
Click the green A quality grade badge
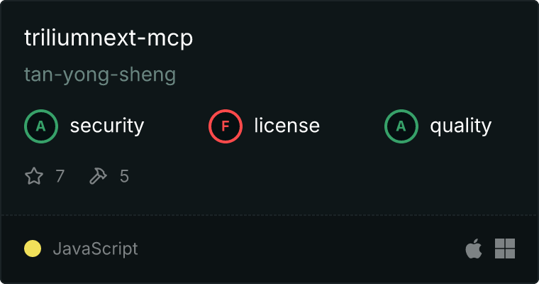(401, 126)
